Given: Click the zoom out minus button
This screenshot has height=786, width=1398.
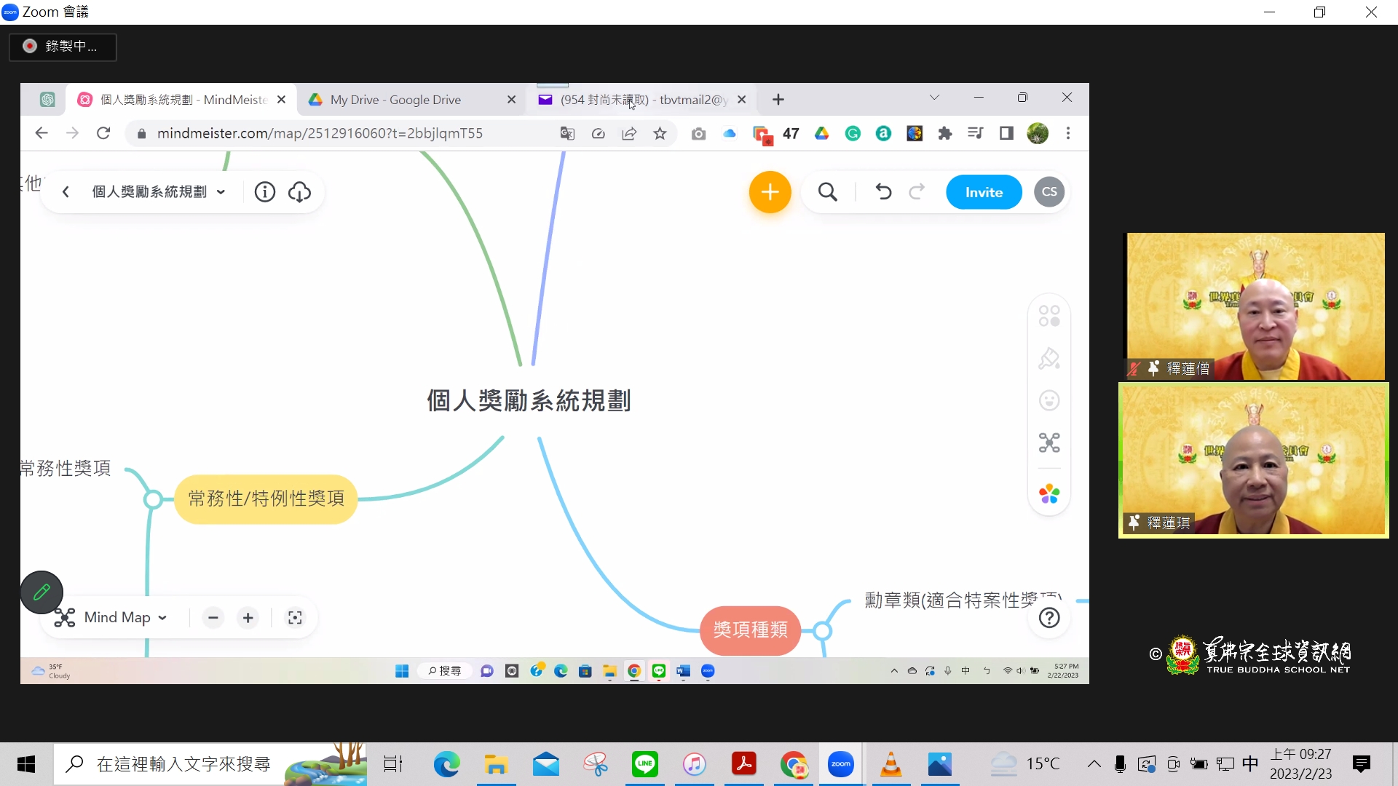Looking at the screenshot, I should [213, 618].
